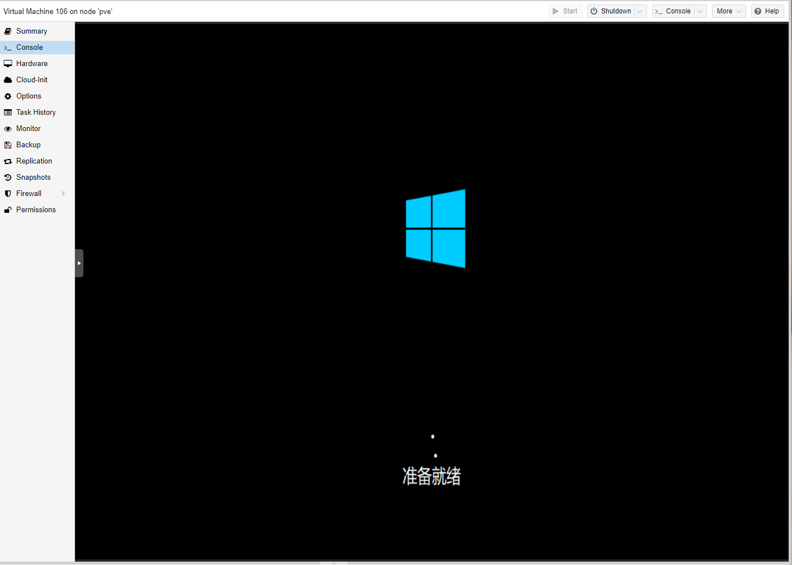The image size is (792, 565).
Task: Click the Replication arrows icon
Action: pos(8,161)
